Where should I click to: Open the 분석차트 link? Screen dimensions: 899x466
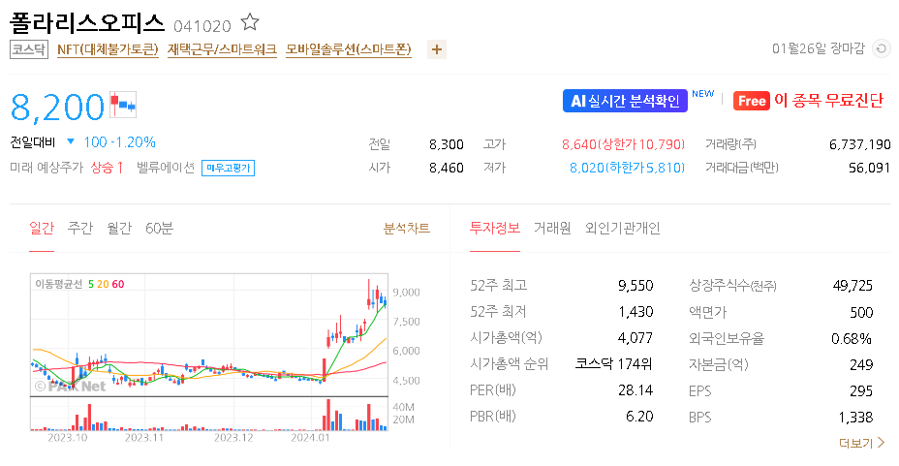[407, 228]
